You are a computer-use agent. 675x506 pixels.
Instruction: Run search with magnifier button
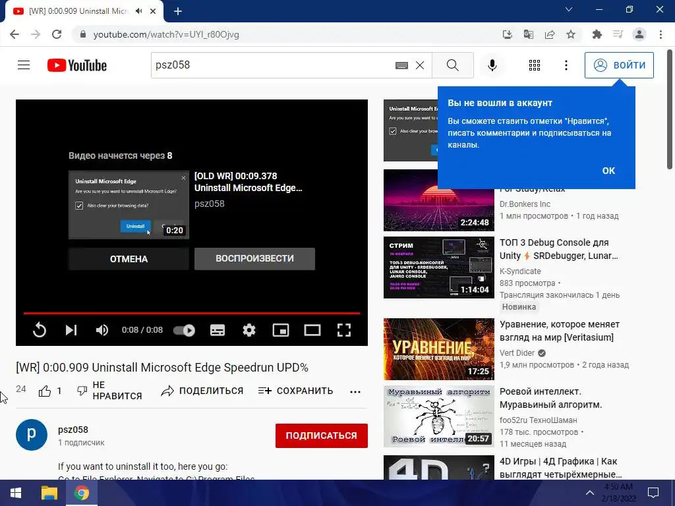452,65
